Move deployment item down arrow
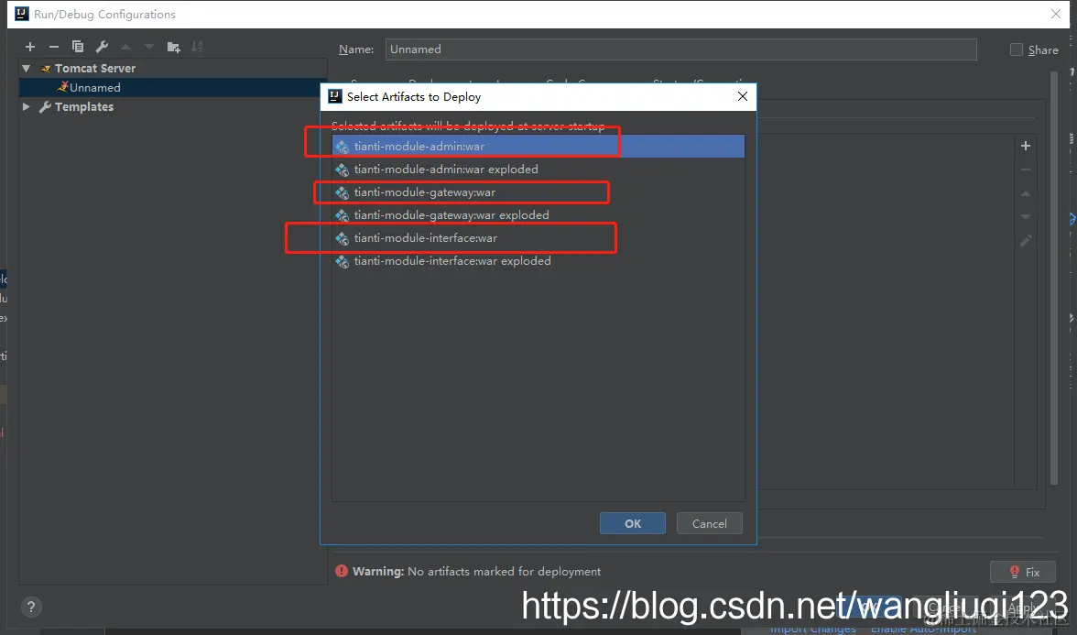Image resolution: width=1077 pixels, height=635 pixels. 1026,217
